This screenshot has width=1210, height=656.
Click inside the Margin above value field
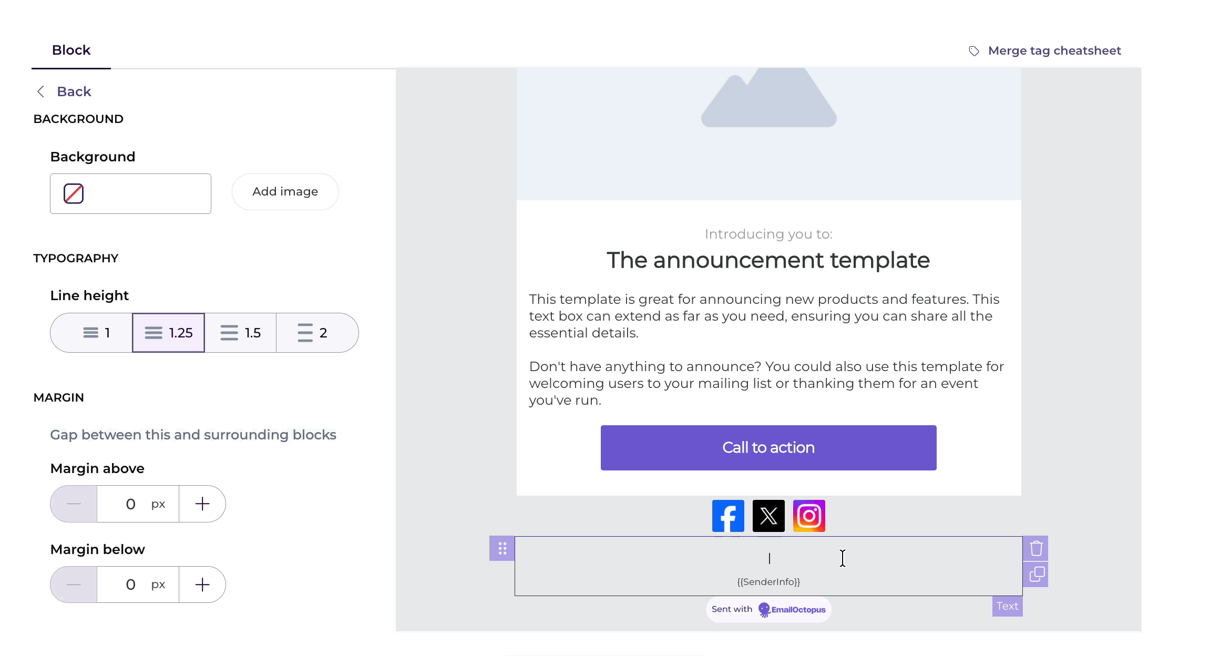[131, 504]
